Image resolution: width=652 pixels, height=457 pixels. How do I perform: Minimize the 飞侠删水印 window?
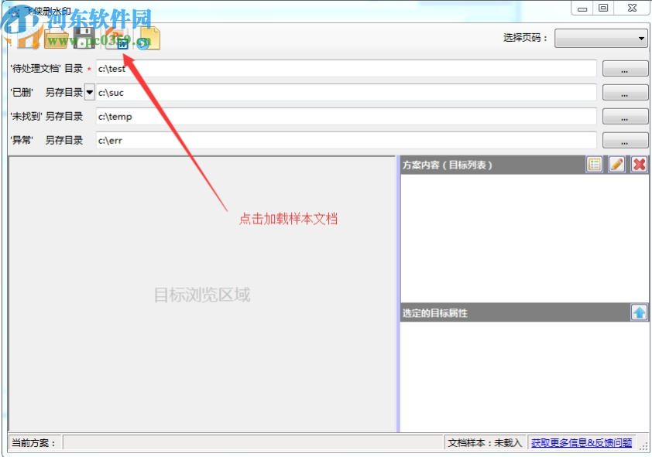click(582, 9)
